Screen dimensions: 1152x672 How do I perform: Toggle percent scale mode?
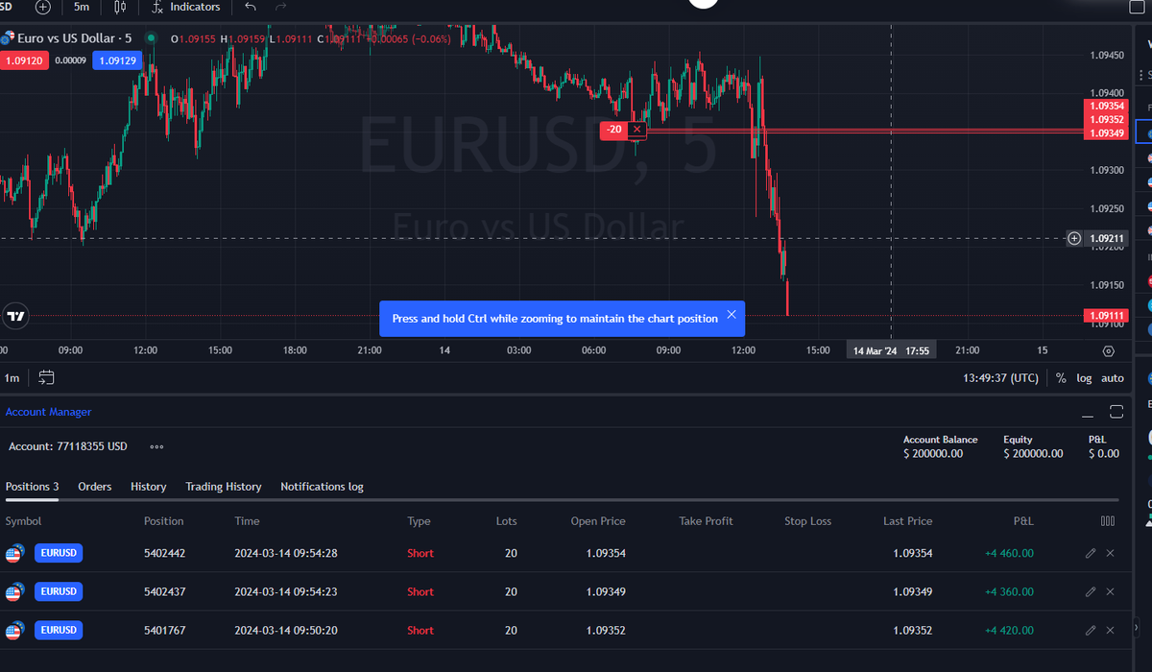point(1061,378)
